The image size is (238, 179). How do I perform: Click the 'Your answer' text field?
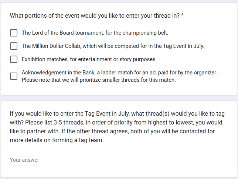64,160
